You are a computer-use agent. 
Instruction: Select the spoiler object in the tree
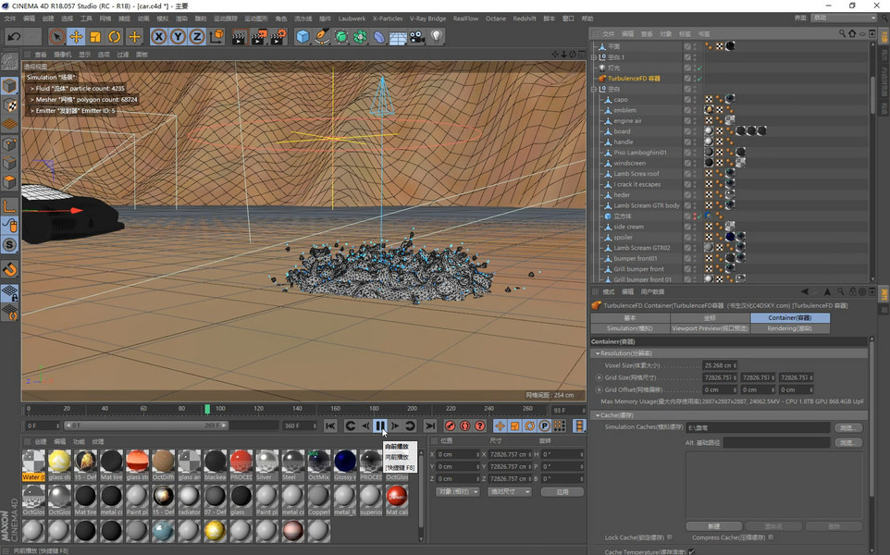[x=623, y=237]
